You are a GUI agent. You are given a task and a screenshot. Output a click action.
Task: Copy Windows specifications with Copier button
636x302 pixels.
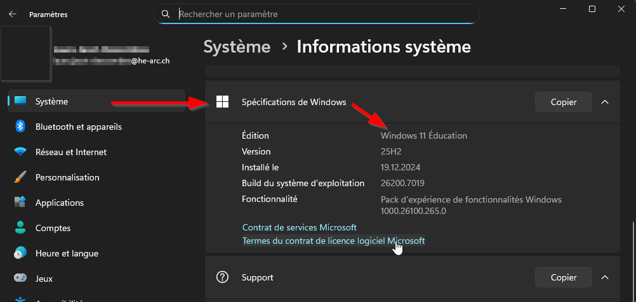tap(563, 102)
